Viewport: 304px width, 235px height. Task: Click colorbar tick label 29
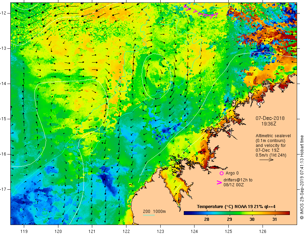[x=229, y=219]
